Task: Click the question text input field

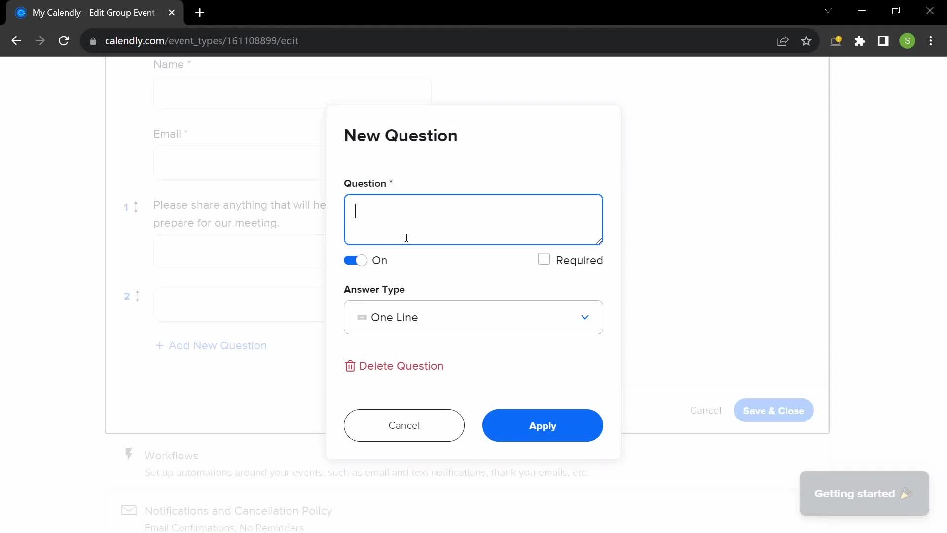Action: click(x=473, y=219)
